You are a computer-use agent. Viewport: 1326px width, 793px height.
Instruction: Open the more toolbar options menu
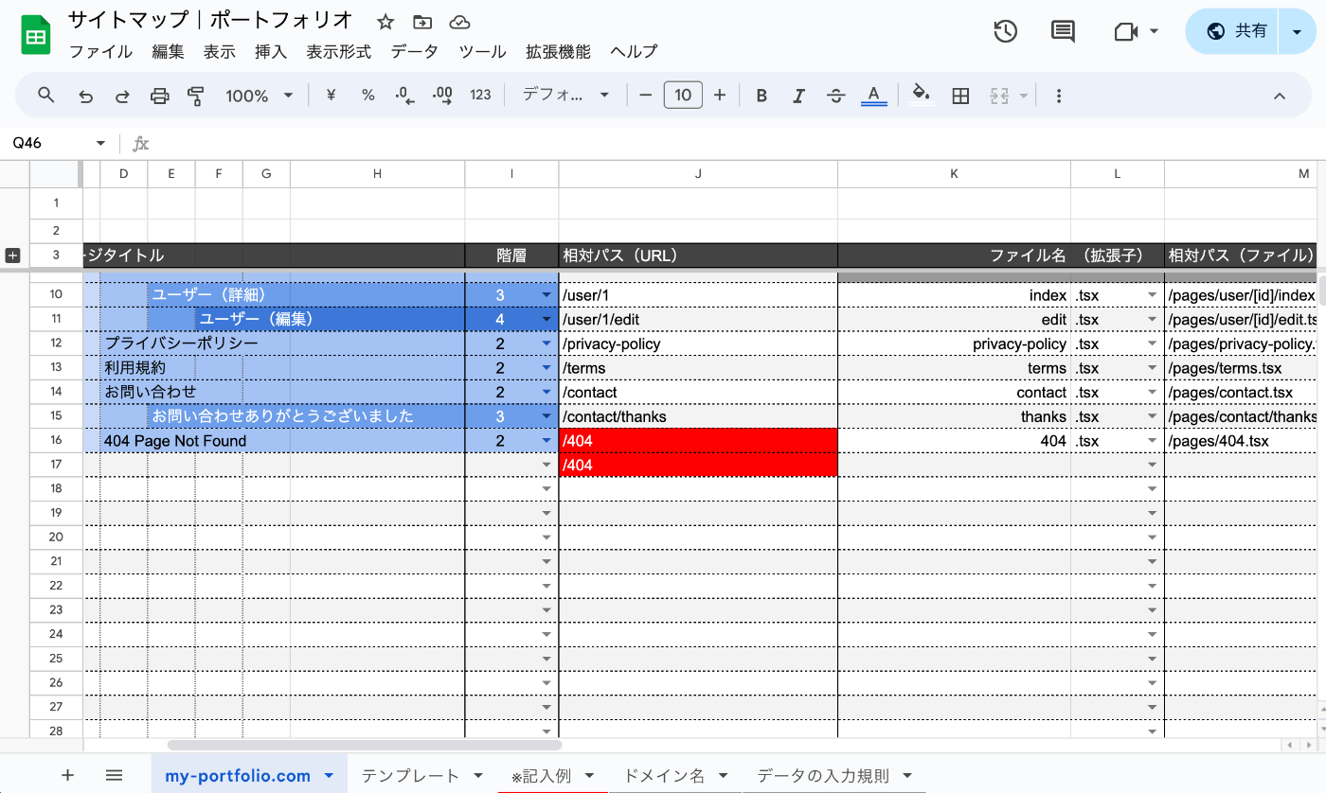pos(1059,96)
